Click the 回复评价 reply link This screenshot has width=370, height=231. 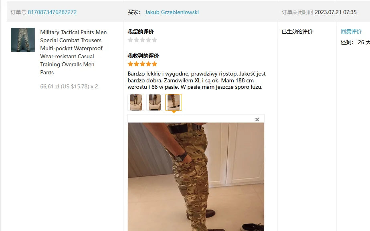[351, 31]
